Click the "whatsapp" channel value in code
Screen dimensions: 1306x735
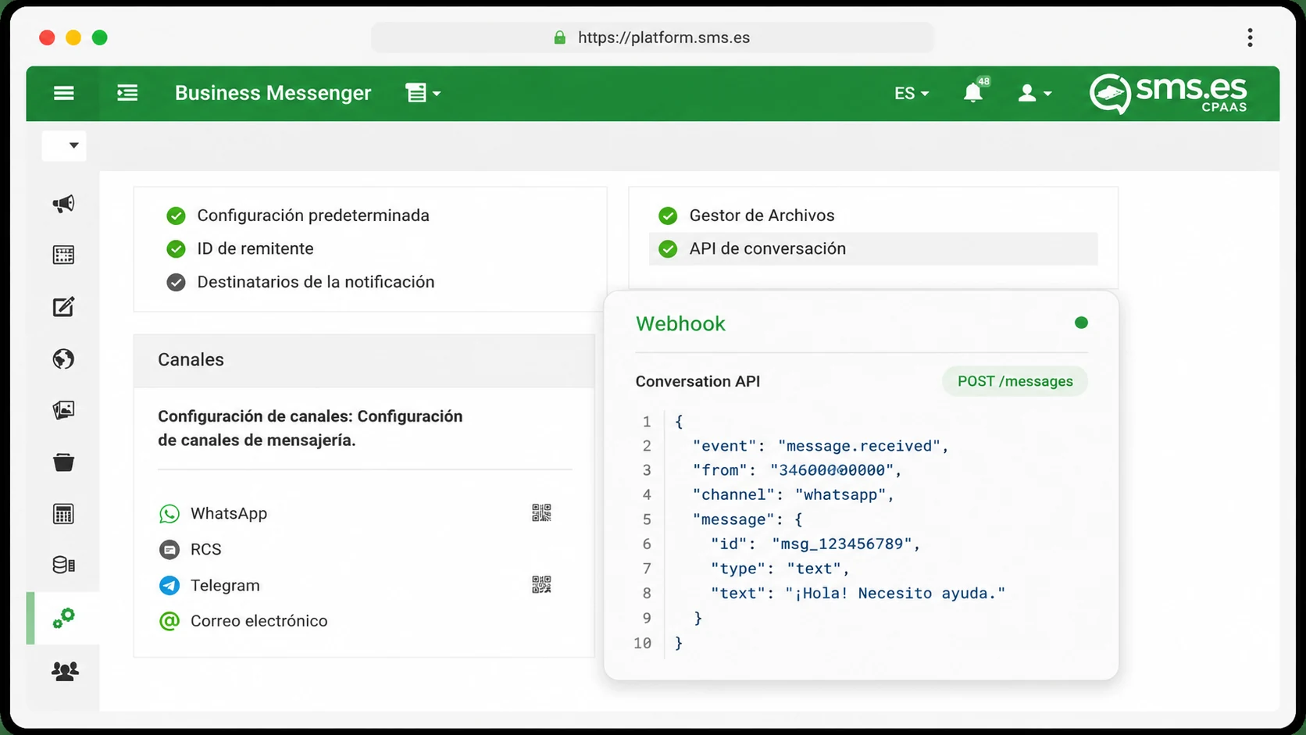point(840,494)
